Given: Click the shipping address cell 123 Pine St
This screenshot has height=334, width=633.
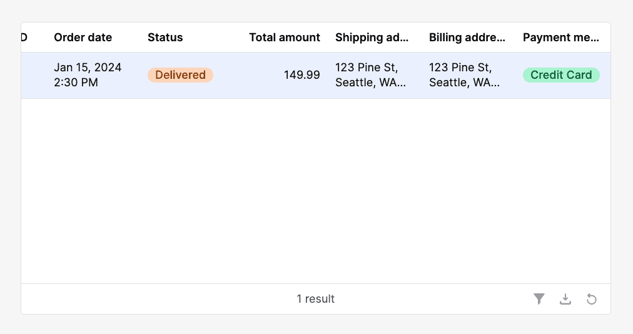Looking at the screenshot, I should [x=367, y=68].
